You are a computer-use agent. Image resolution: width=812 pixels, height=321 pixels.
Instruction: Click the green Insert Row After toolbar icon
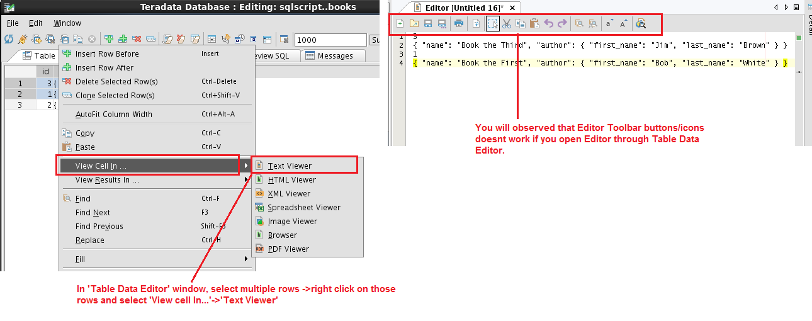coord(122,39)
